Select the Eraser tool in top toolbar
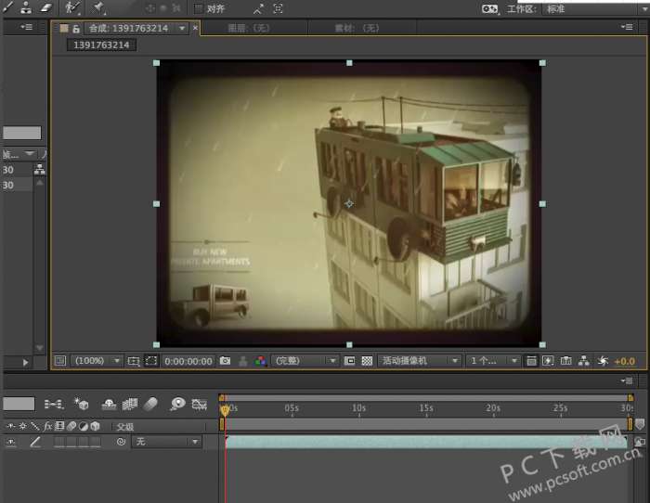This screenshot has height=503, width=650. pos(47,7)
